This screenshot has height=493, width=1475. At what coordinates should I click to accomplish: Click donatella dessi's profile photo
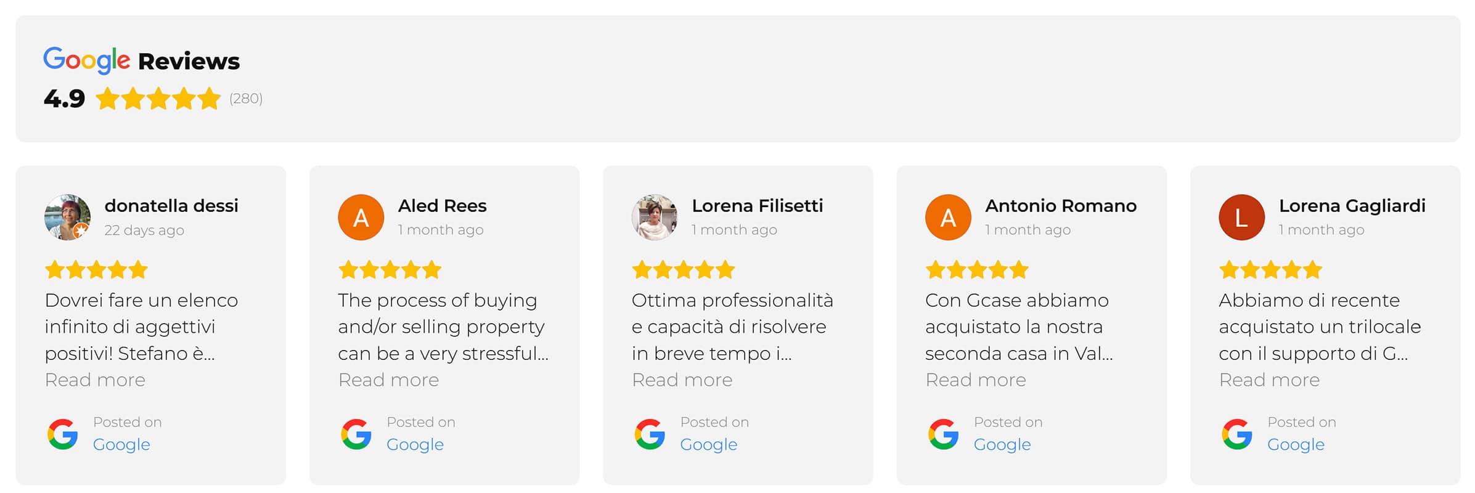68,217
